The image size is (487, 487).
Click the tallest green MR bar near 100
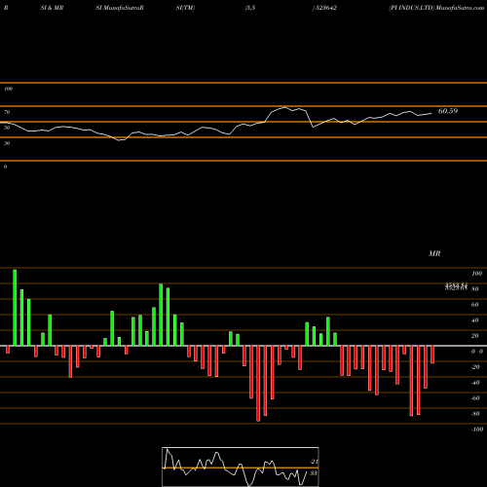[15, 308]
